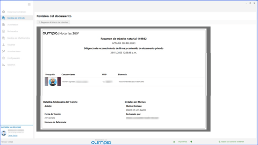Image resolution: width=258 pixels, height=145 pixels.
Task: Click Regresar al listado de trámites button
Action: 53,22
